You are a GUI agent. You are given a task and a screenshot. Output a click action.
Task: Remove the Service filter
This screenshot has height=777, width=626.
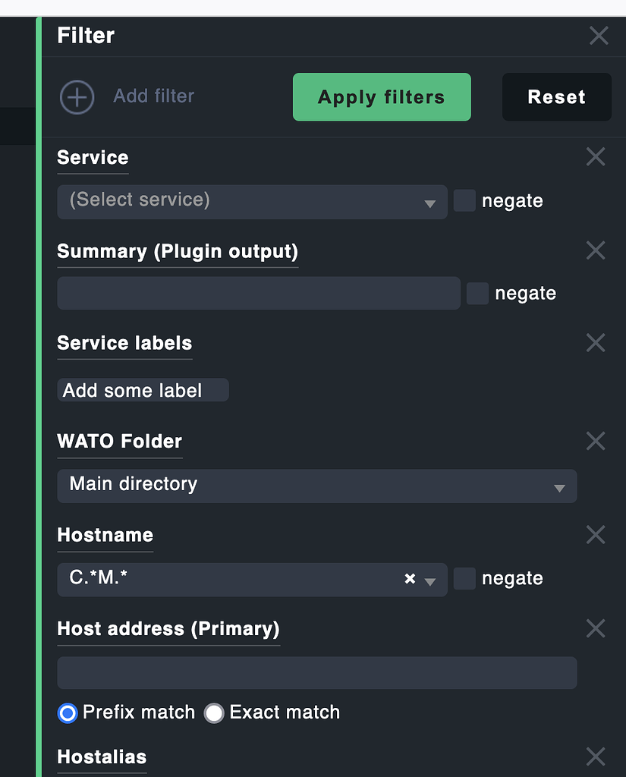[x=595, y=156]
